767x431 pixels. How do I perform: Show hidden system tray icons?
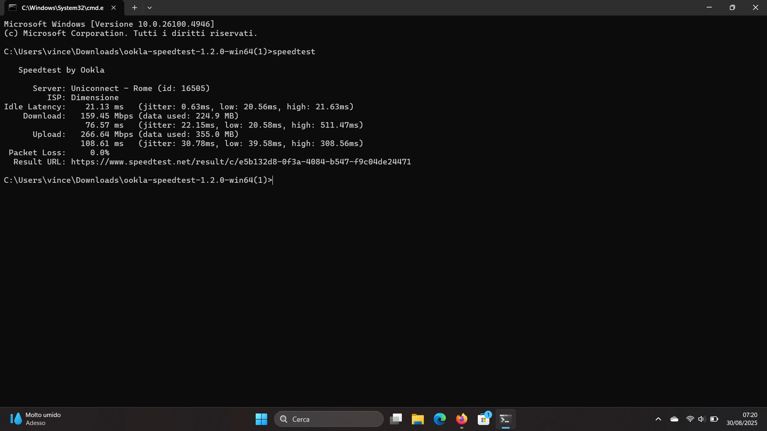(x=658, y=419)
